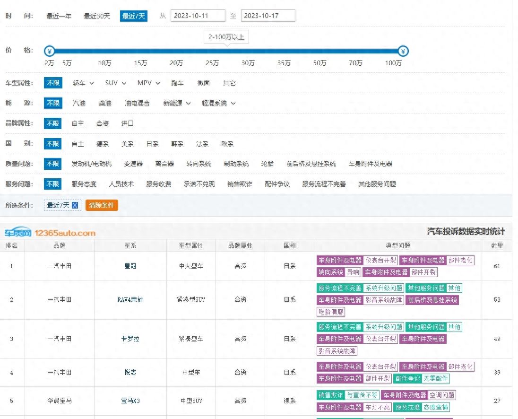Viewport: 518px width, 419px height.
Task: Select the 最近30天 time range
Action: click(x=97, y=16)
